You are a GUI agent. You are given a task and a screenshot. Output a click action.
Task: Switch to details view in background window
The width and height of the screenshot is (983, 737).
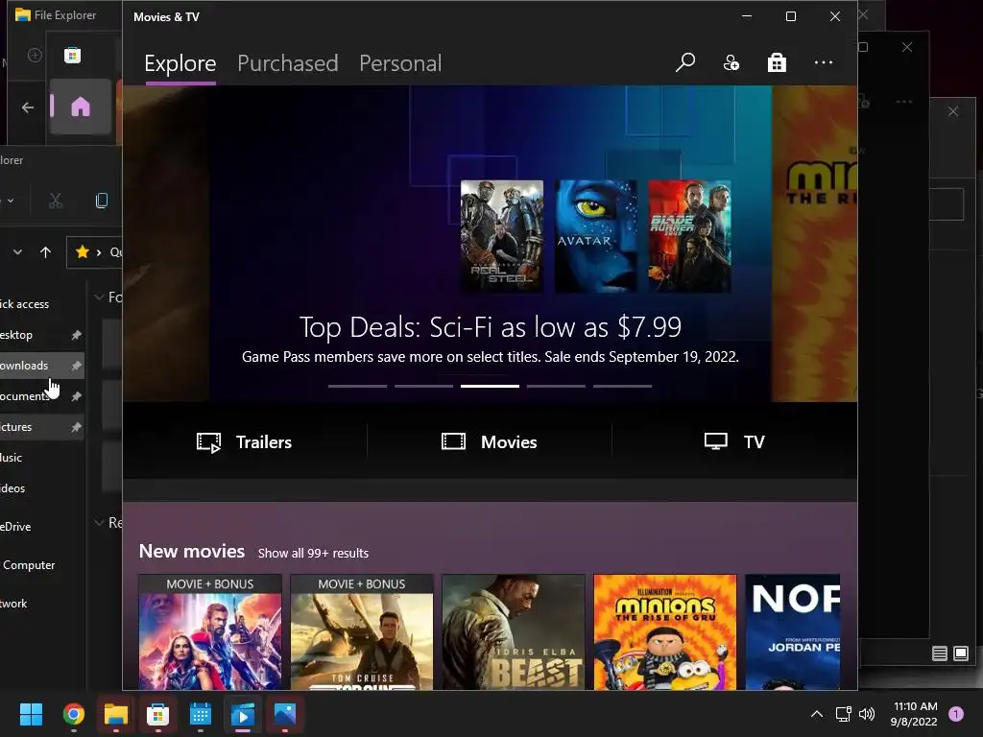pyautogui.click(x=939, y=654)
